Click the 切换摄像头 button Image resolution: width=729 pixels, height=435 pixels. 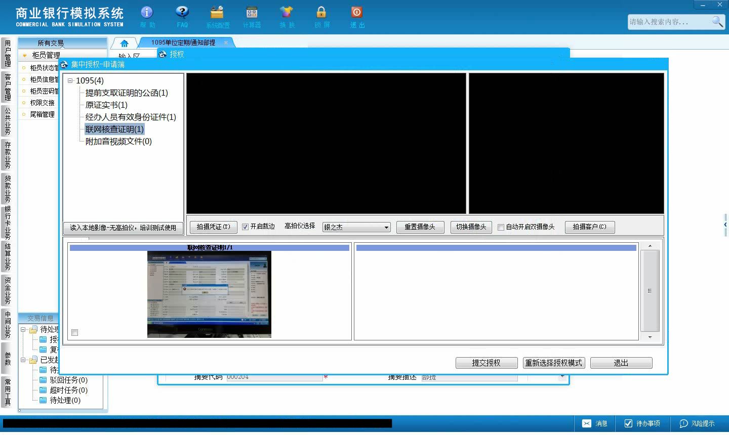471,227
